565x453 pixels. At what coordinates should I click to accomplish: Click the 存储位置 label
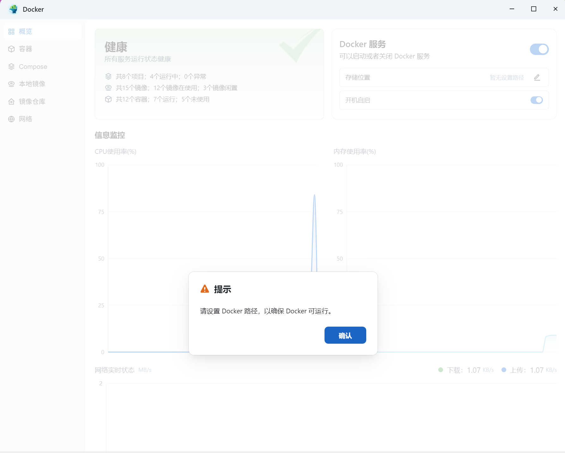coord(358,77)
